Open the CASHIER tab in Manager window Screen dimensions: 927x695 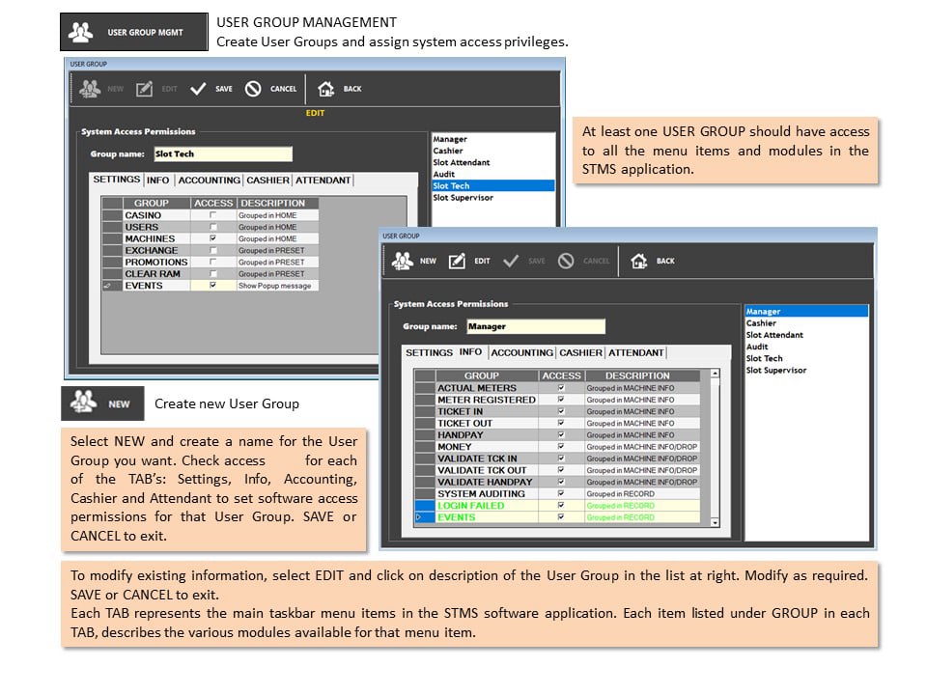click(580, 353)
